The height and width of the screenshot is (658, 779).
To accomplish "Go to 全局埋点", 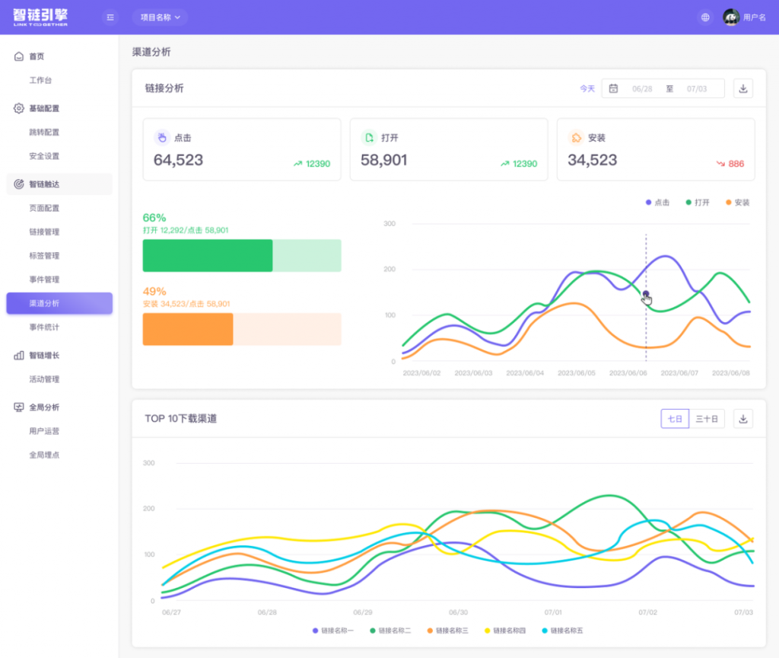I will coord(44,455).
